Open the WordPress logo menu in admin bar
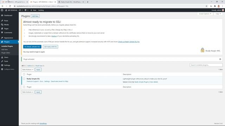The height and width of the screenshot is (126, 225). [2, 10]
